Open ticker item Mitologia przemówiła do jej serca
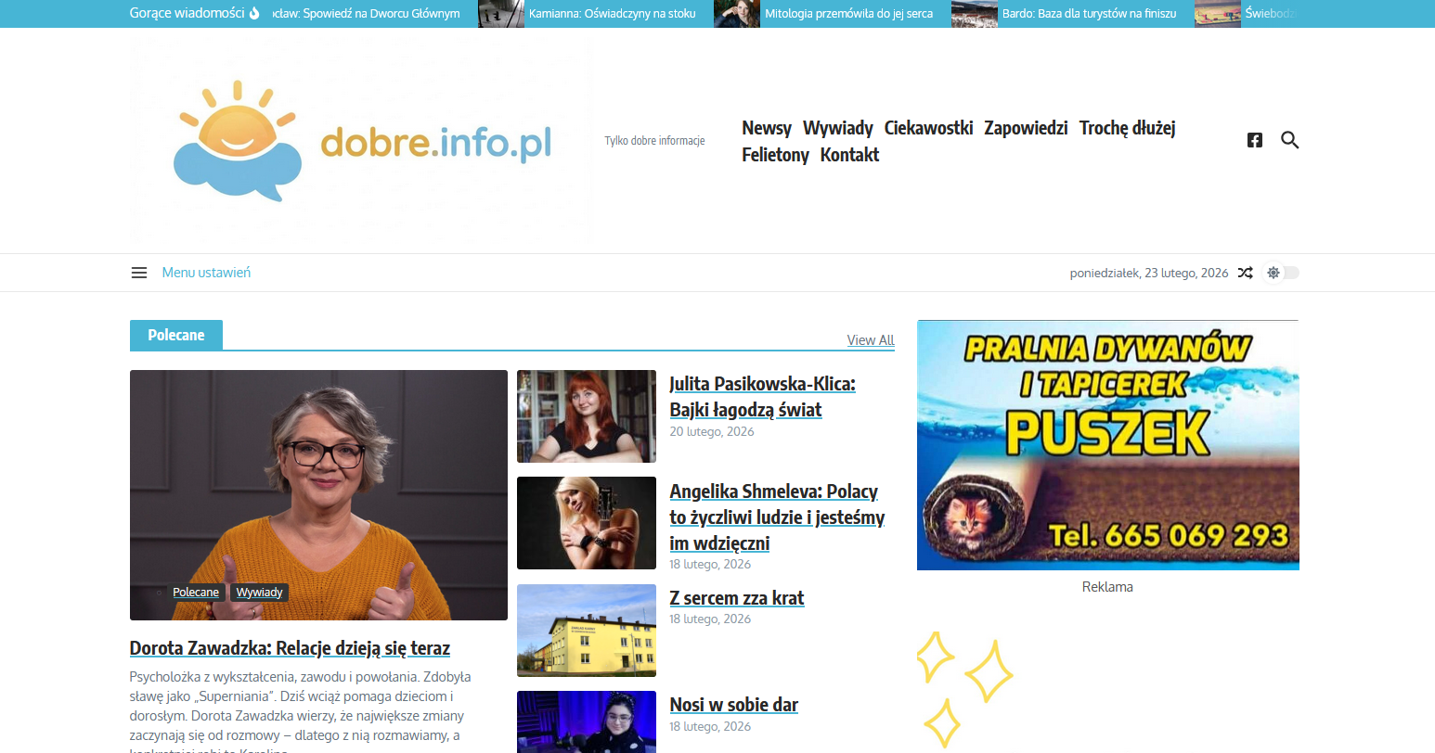The width and height of the screenshot is (1435, 753). point(848,14)
